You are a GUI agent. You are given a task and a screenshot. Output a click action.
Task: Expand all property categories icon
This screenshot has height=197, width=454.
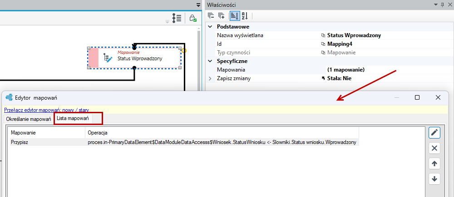[222, 16]
